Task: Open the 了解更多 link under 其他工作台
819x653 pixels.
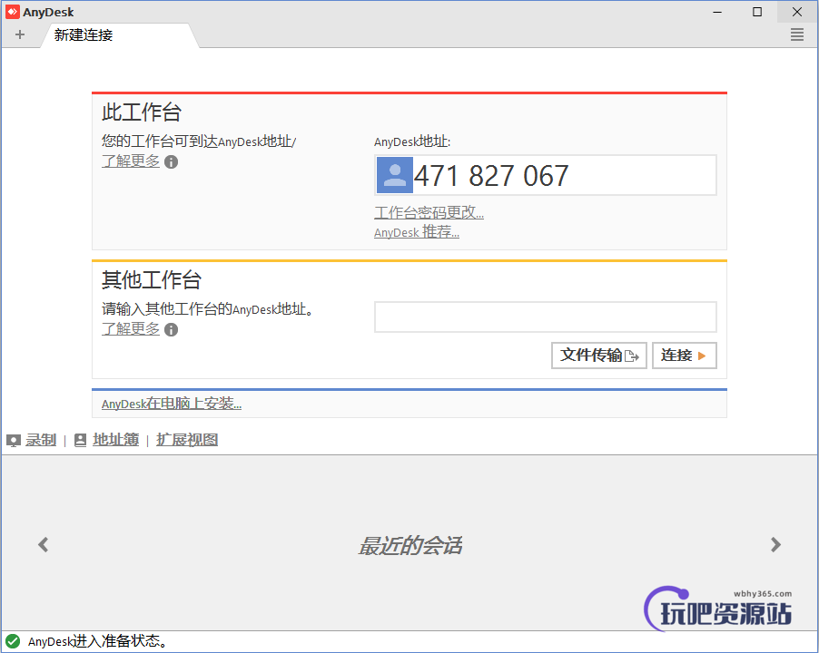Action: [x=131, y=329]
